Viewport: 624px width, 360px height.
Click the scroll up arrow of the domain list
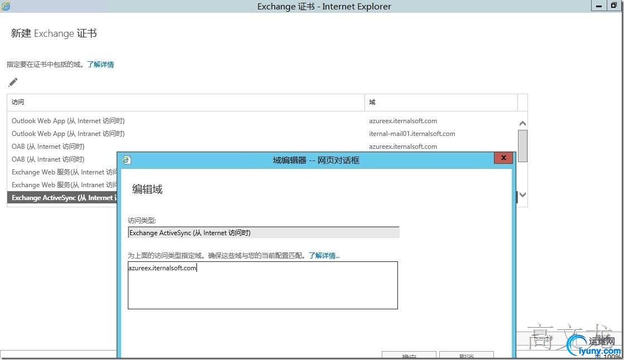pyautogui.click(x=522, y=124)
